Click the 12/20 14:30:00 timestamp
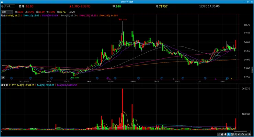 pyautogui.click(x=209, y=6)
